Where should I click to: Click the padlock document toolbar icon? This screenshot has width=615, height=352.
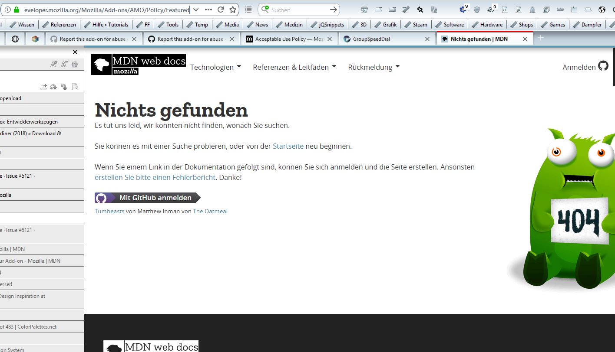click(x=532, y=10)
